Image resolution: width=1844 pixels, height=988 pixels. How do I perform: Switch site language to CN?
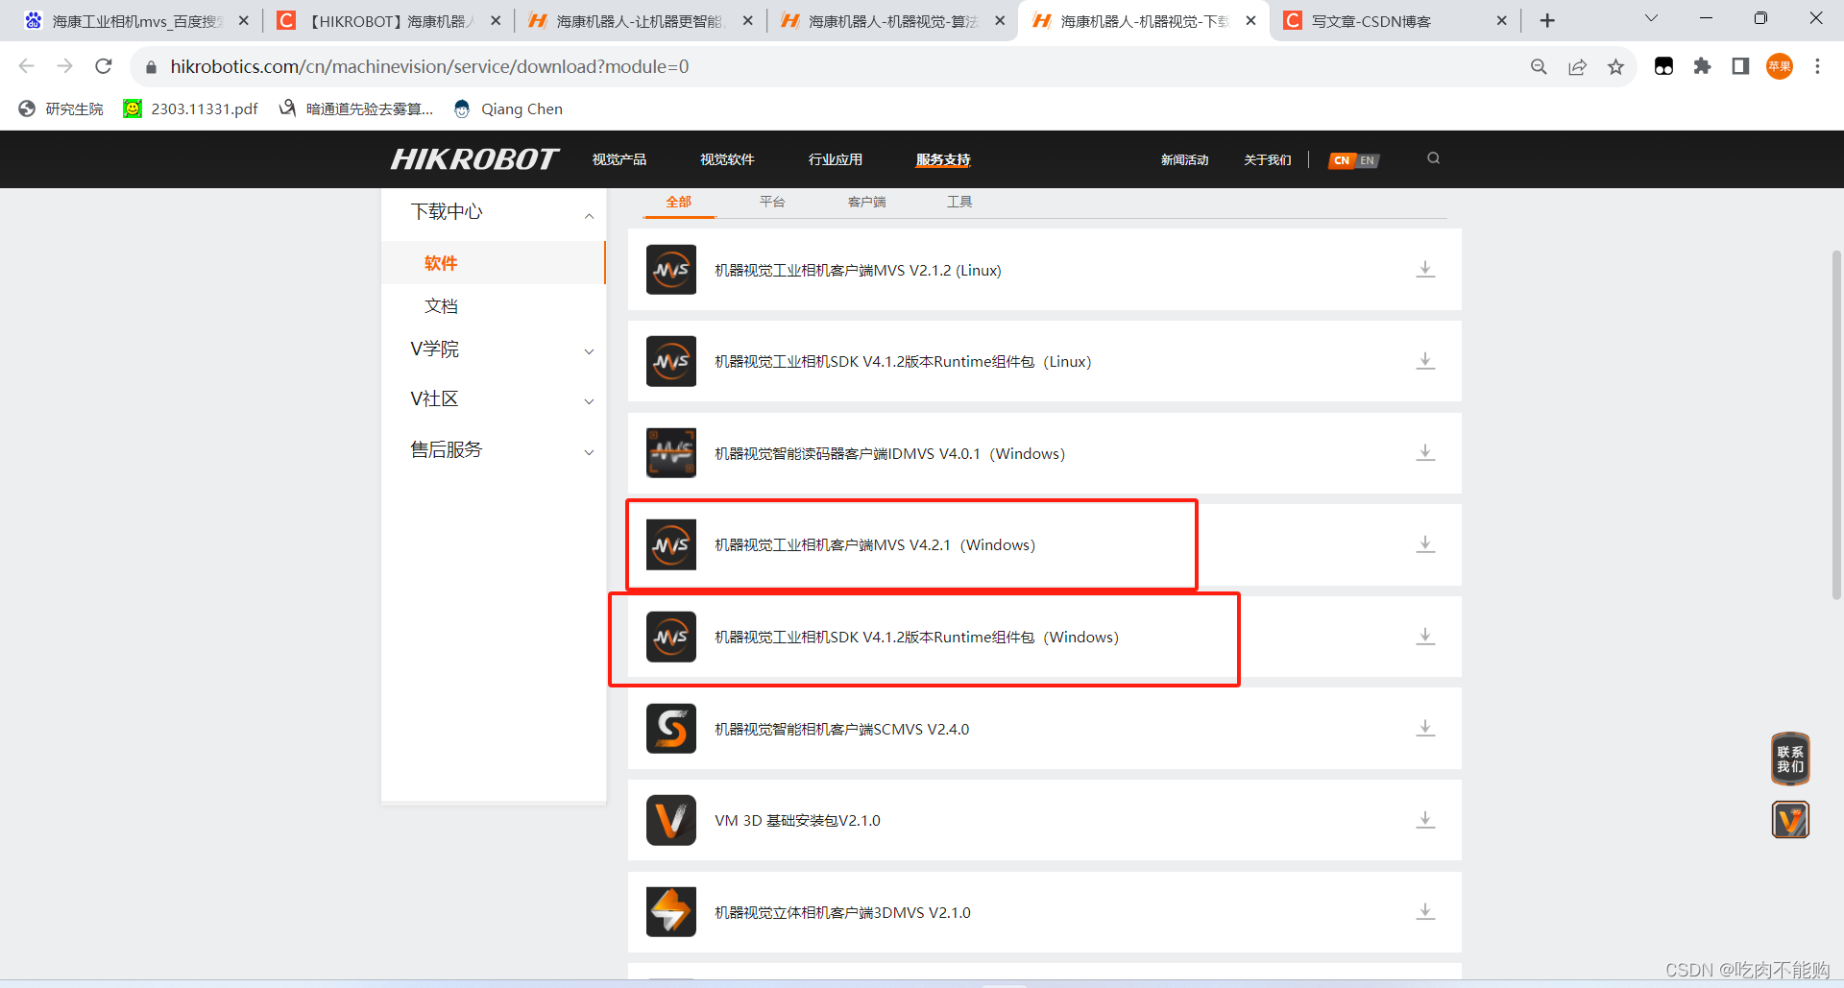point(1342,160)
